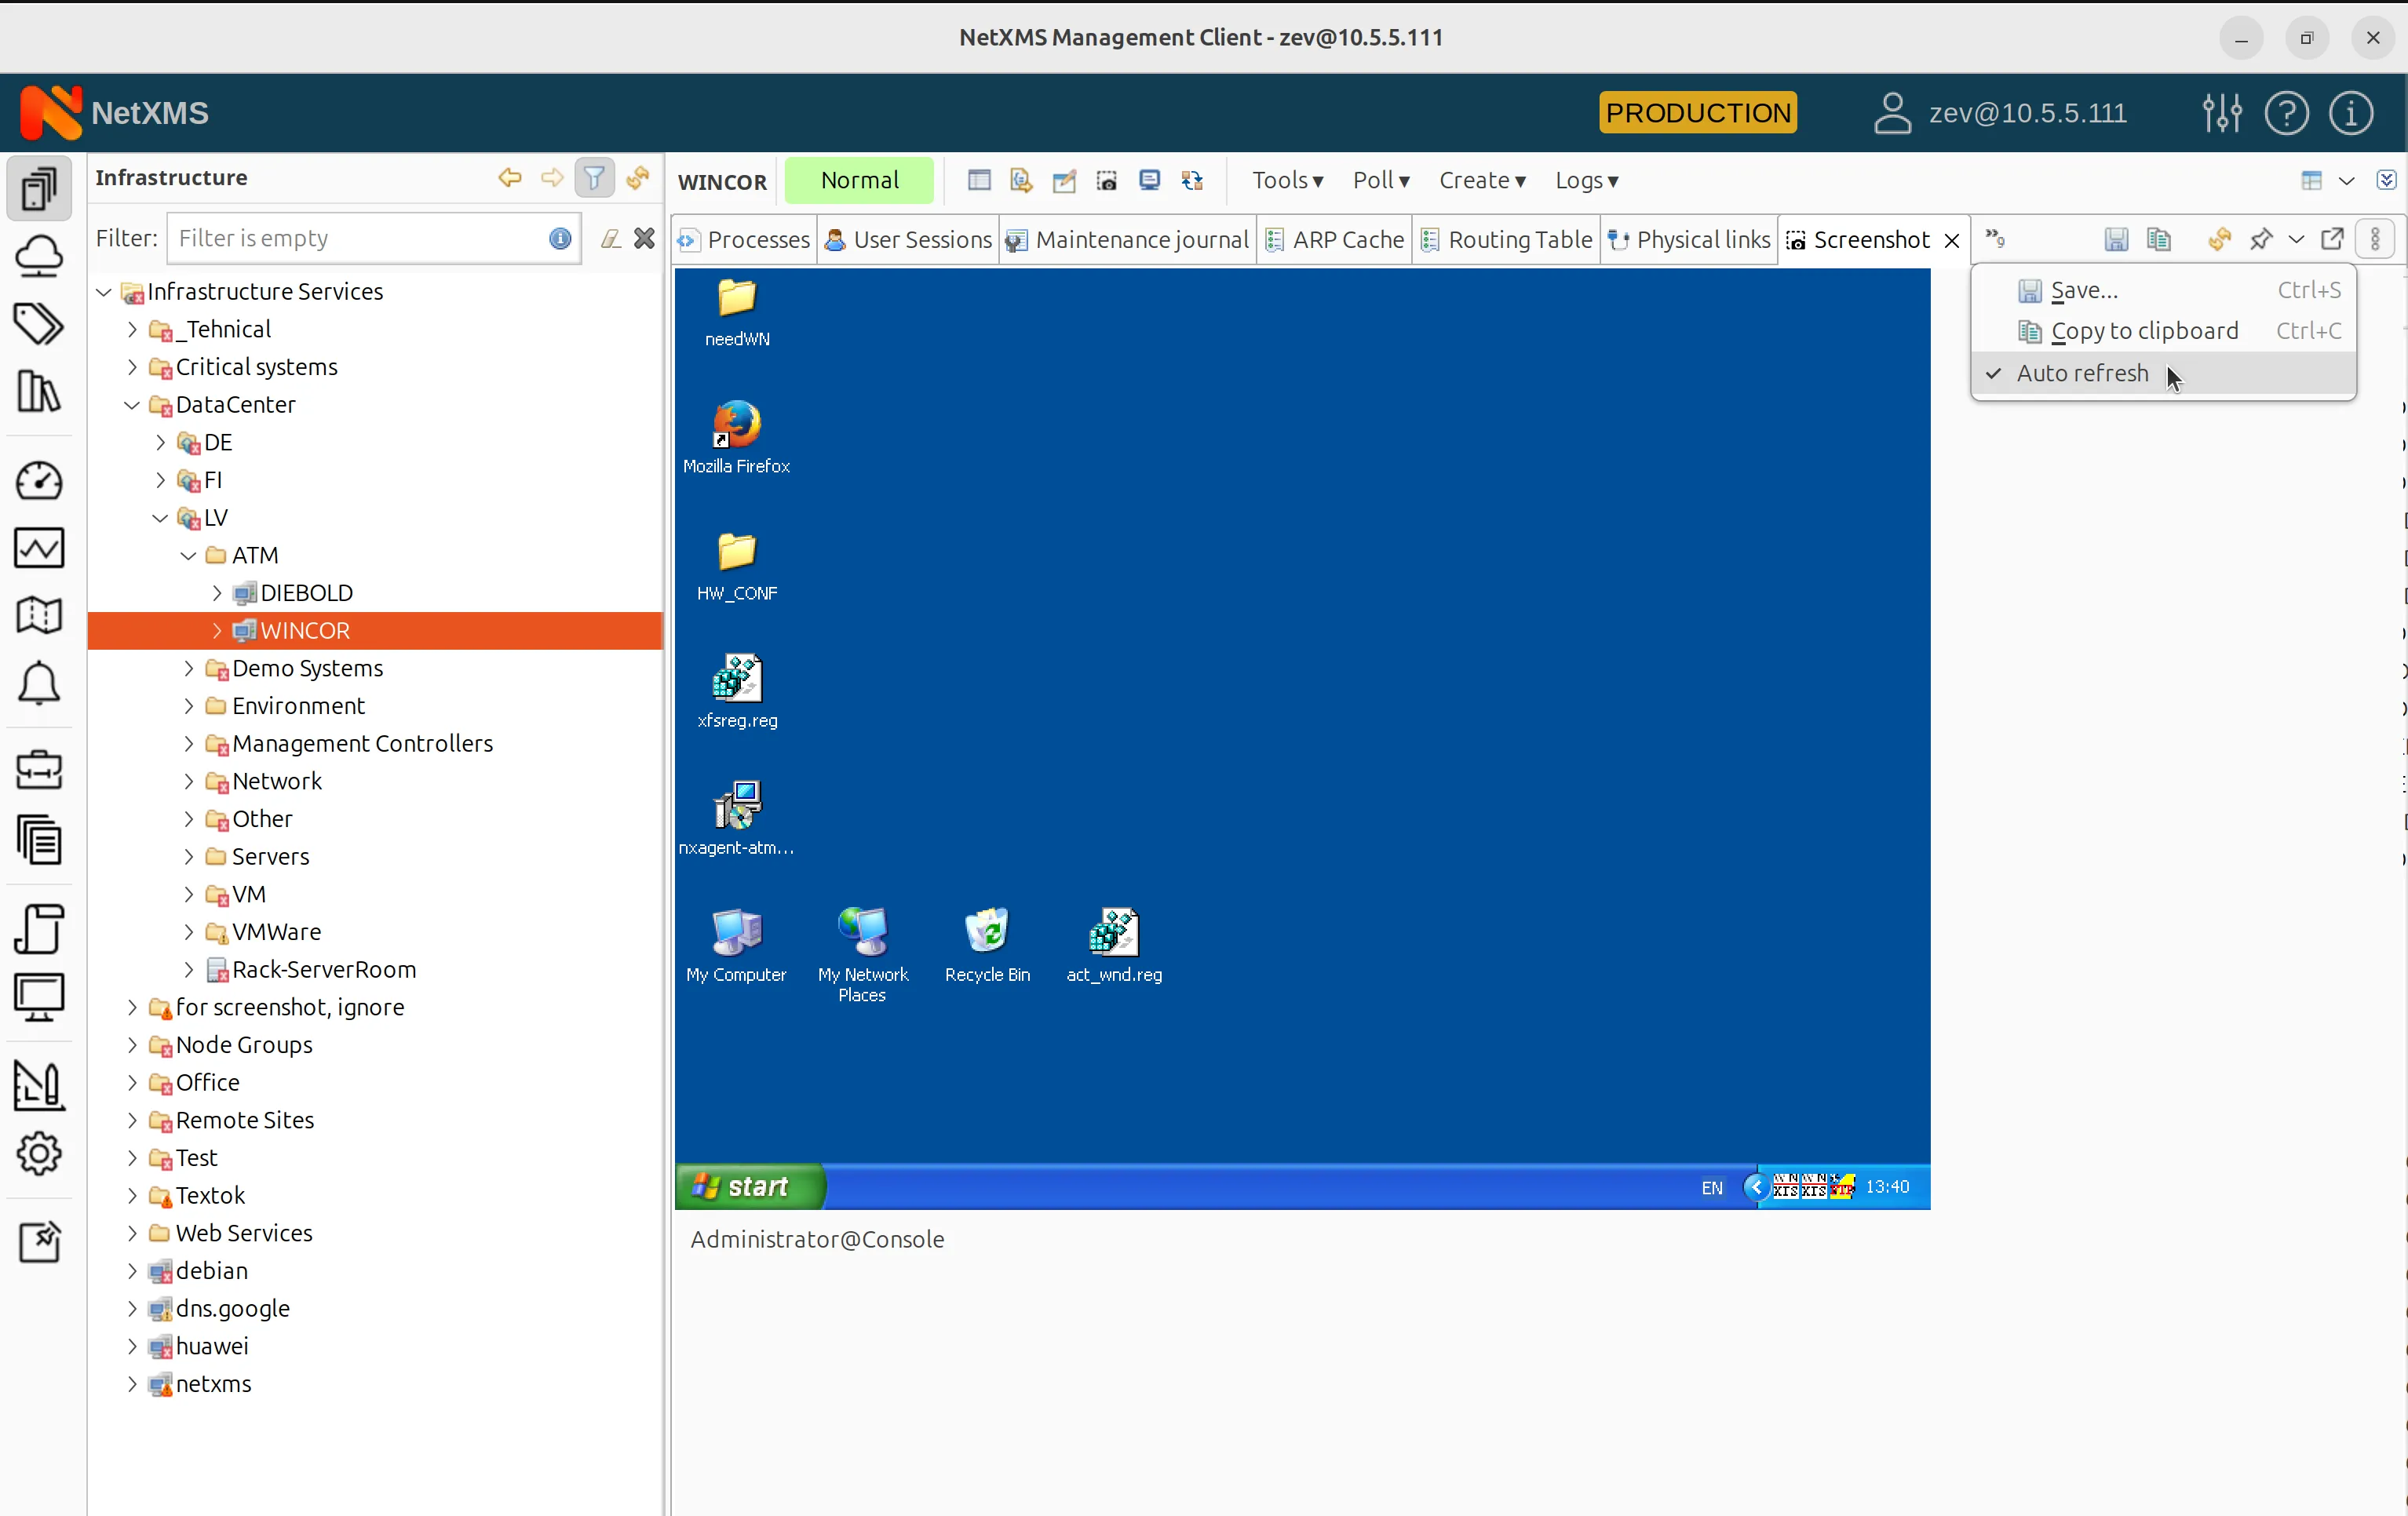This screenshot has width=2408, height=1516.
Task: Take a new screenshot of the node
Action: coord(1107,181)
